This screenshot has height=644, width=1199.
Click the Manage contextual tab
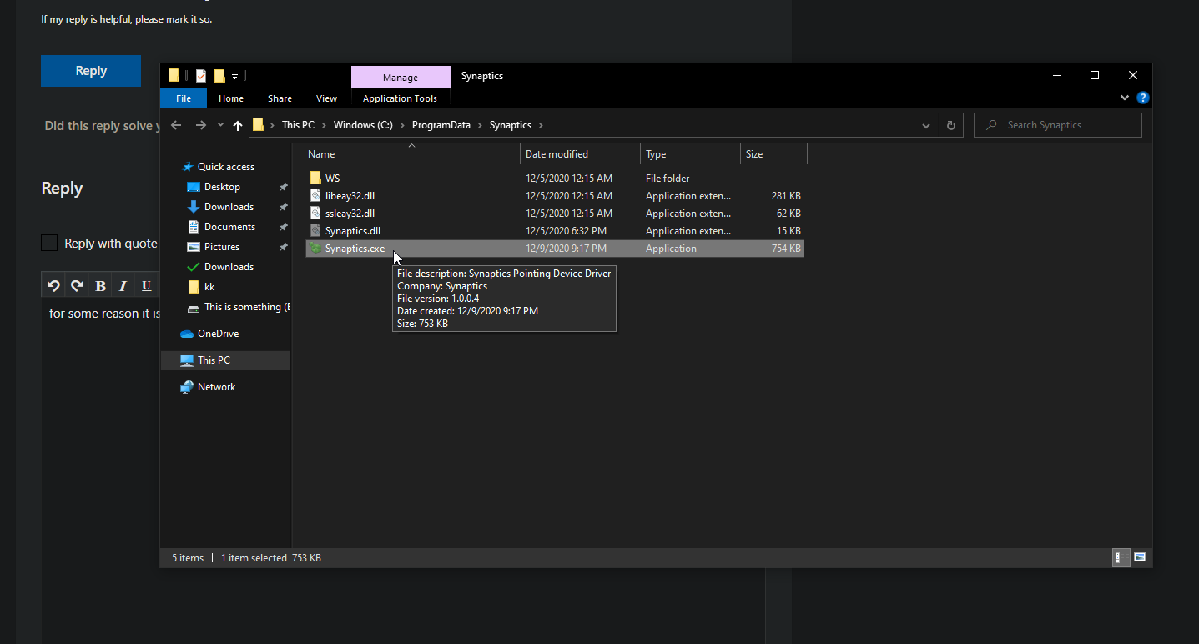[401, 77]
